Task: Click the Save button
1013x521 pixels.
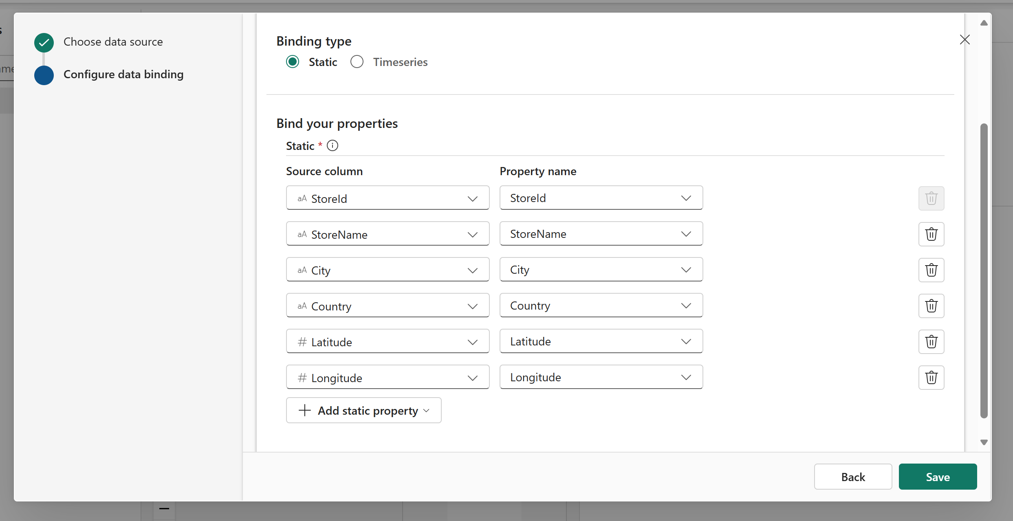Action: tap(938, 477)
